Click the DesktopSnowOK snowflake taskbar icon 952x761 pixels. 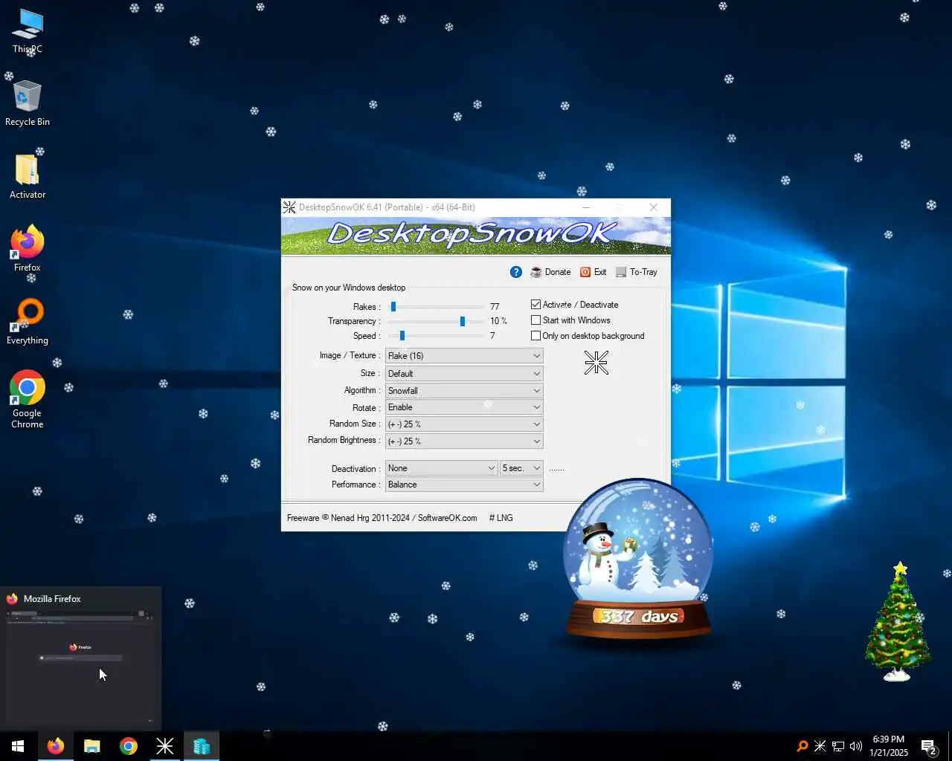tap(165, 746)
